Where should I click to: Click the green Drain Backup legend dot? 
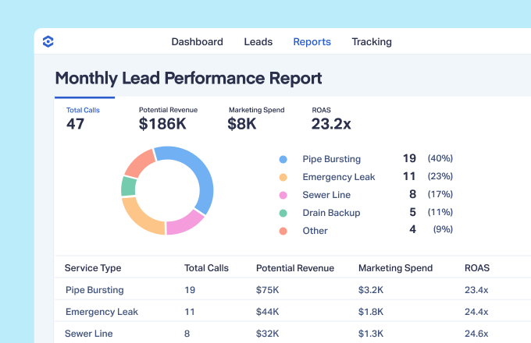click(283, 214)
